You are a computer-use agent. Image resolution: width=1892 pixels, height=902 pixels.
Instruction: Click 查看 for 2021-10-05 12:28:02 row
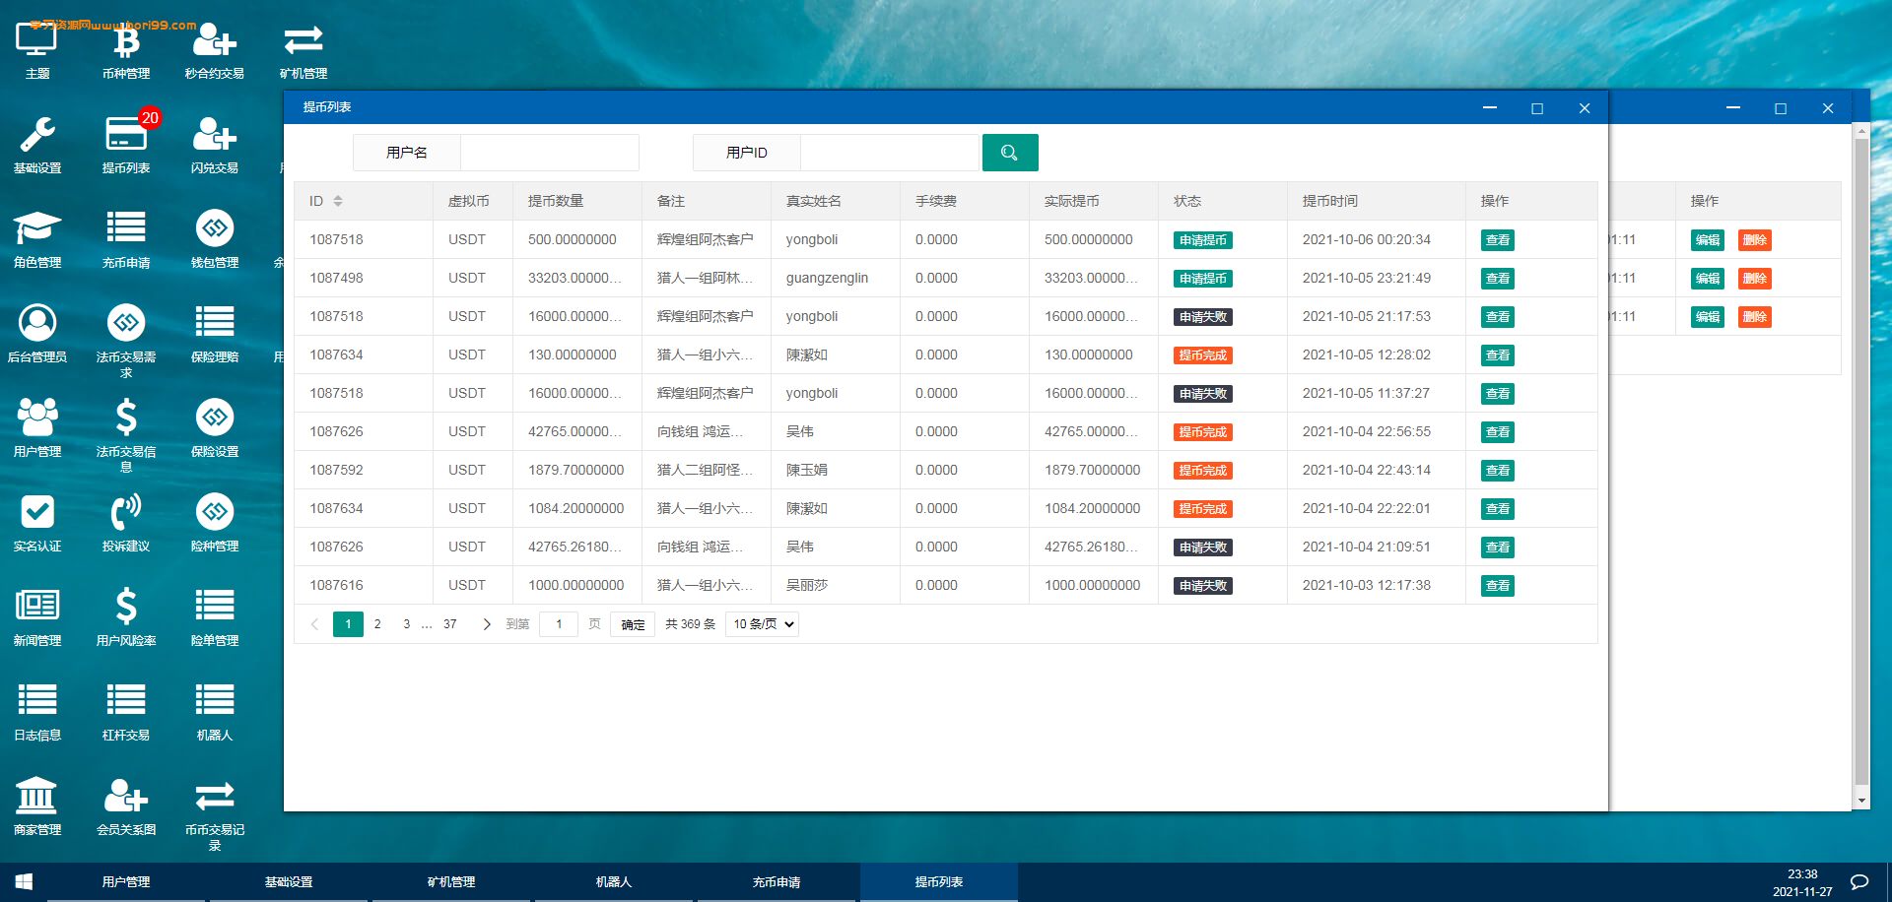pyautogui.click(x=1498, y=355)
